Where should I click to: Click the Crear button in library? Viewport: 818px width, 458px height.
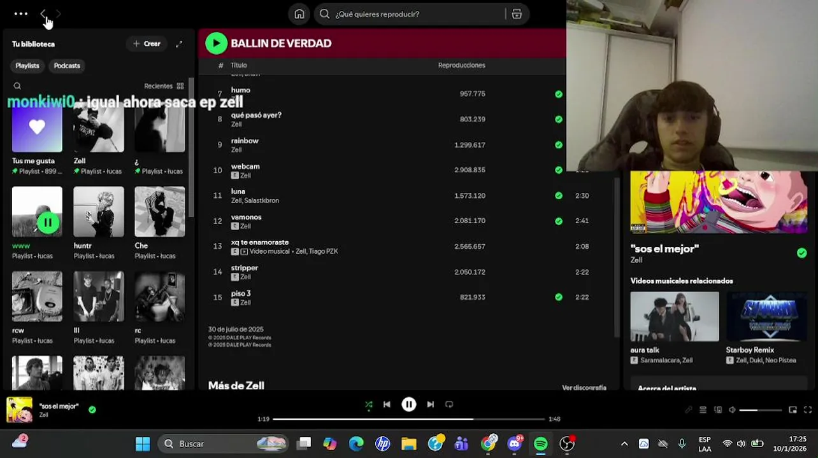[147, 44]
